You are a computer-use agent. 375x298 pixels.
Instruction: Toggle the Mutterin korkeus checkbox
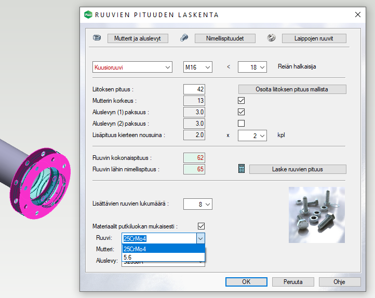pos(241,101)
